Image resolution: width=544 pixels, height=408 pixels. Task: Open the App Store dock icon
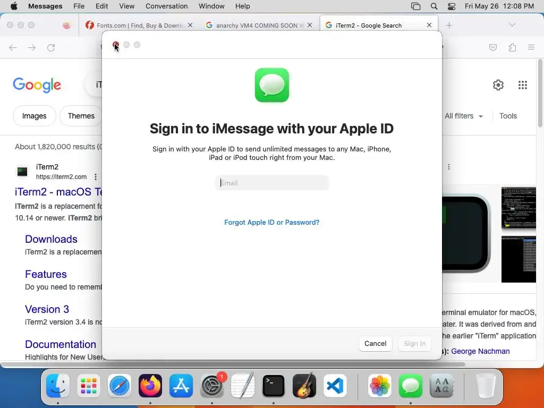coord(181,386)
